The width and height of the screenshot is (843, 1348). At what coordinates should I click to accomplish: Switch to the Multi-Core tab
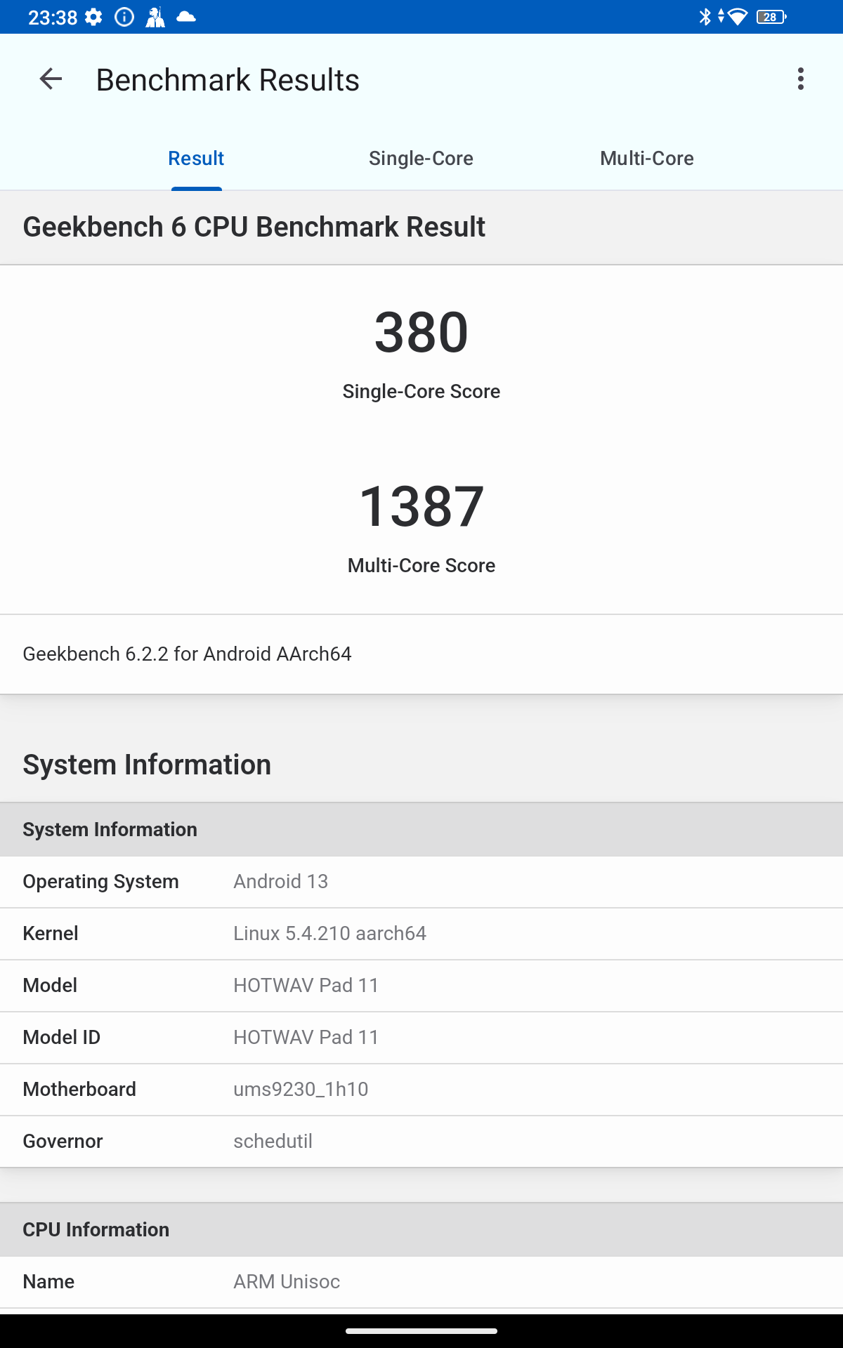[646, 159]
